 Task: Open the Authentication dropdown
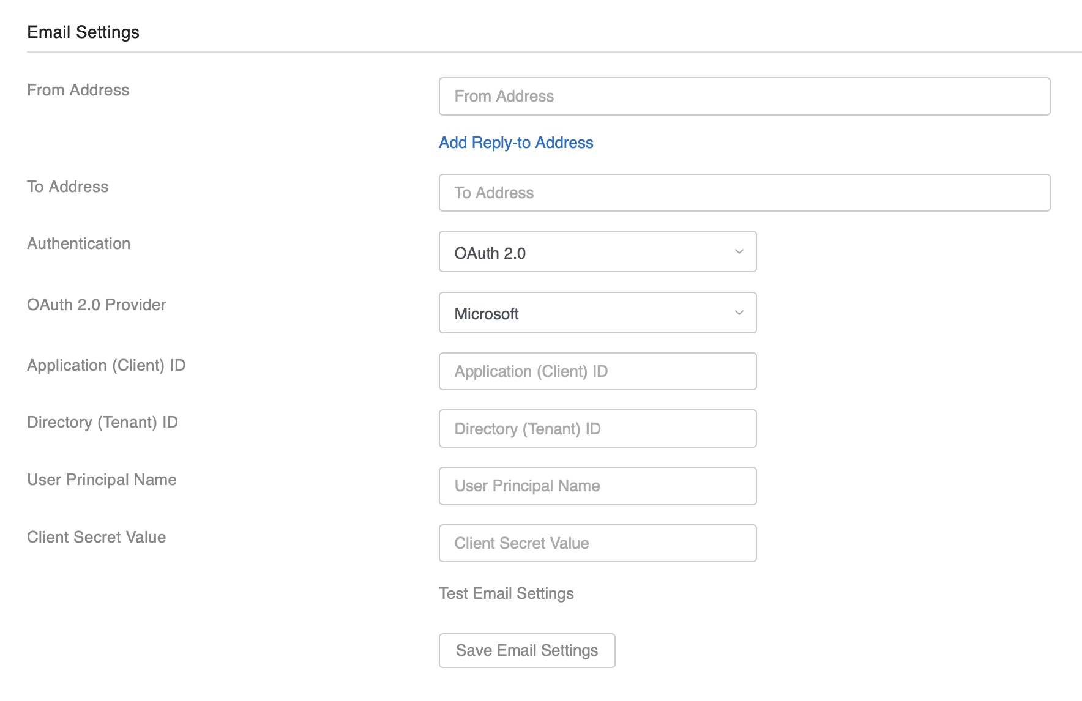point(597,251)
